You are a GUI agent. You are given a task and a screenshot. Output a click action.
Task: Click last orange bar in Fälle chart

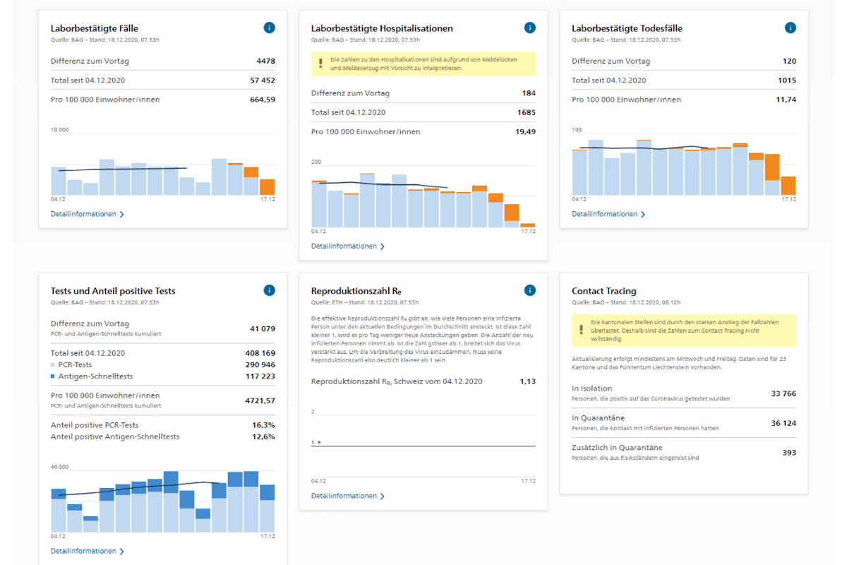click(268, 187)
